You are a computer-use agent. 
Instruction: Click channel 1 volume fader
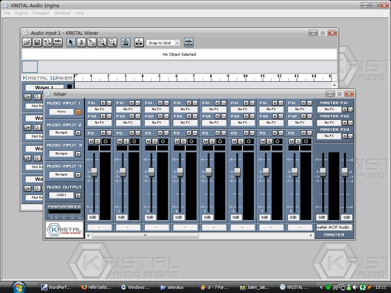pos(94,172)
